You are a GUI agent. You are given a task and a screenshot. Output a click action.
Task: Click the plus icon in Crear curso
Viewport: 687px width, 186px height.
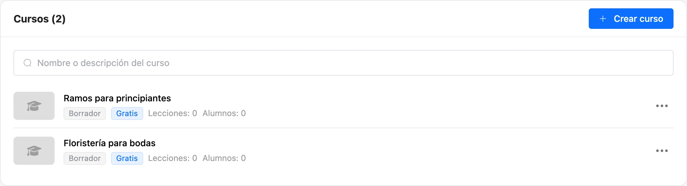point(603,19)
